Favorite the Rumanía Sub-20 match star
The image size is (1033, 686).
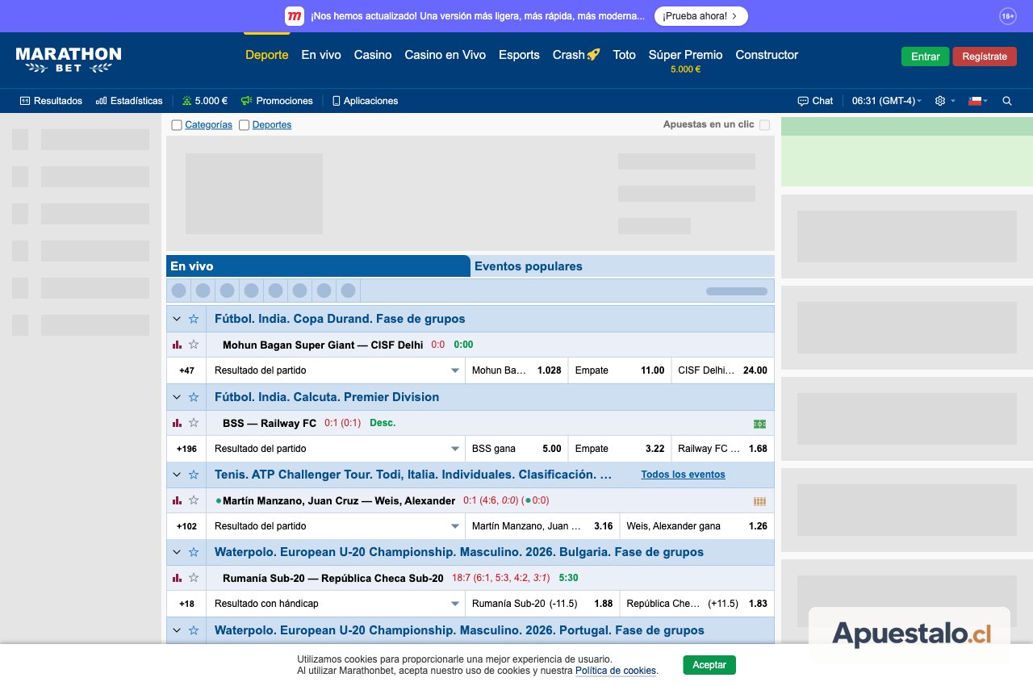[194, 578]
